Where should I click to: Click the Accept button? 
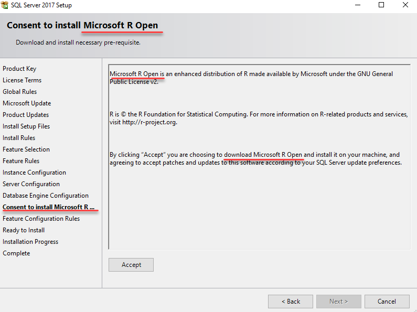coord(131,265)
